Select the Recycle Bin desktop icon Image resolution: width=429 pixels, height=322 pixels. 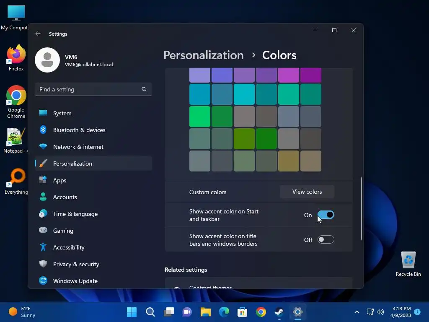(x=408, y=264)
